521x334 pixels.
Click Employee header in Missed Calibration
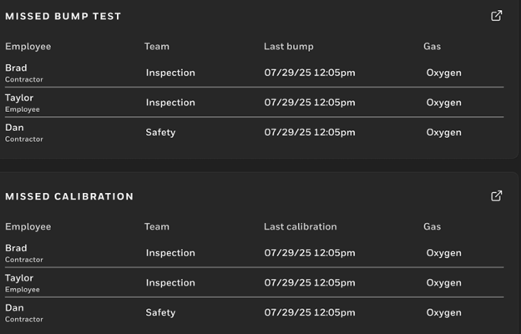pos(28,227)
